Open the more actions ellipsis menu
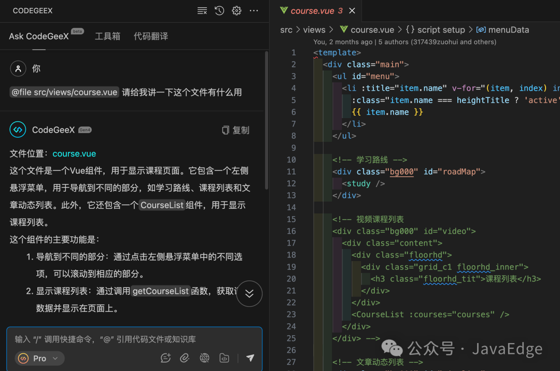The width and height of the screenshot is (560, 371). (x=254, y=11)
